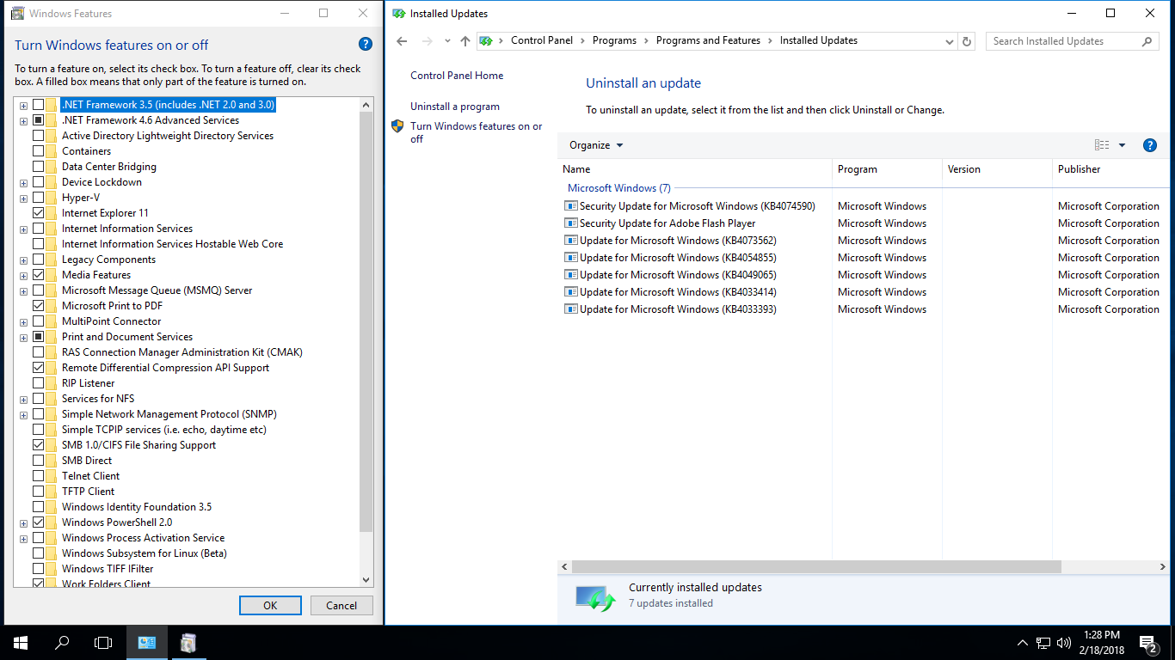Enable the Telnet Client checkbox
The image size is (1175, 660).
click(x=38, y=476)
